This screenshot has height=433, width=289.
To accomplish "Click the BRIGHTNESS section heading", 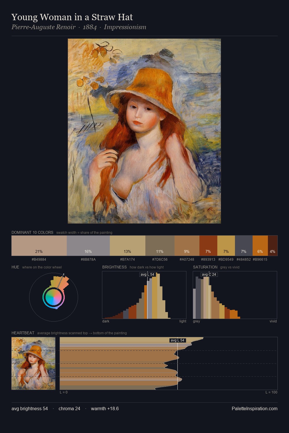I will coord(114,267).
